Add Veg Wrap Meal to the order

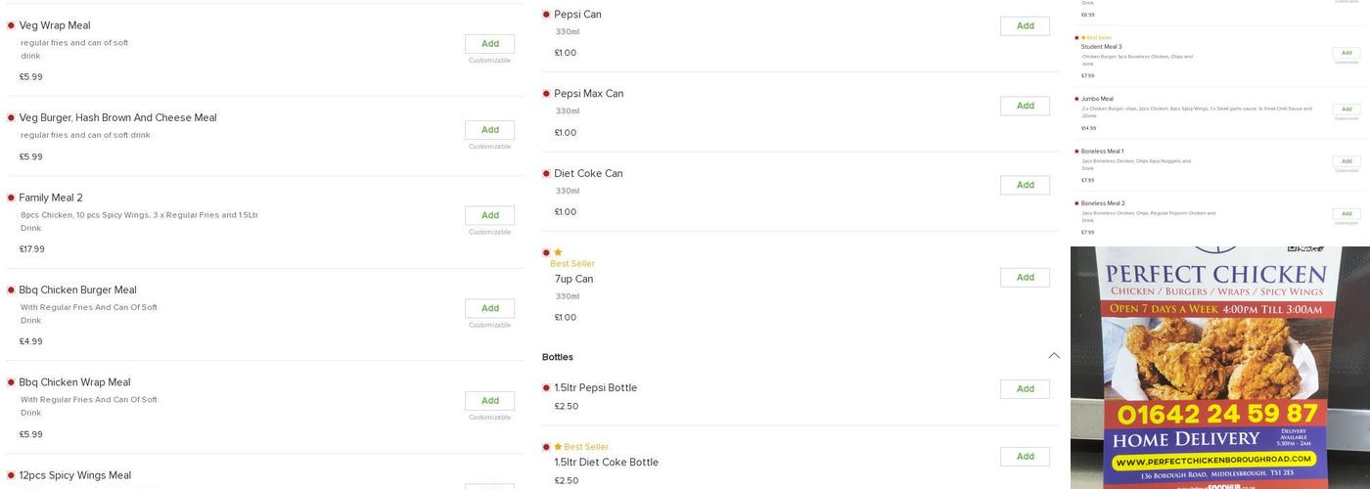[489, 44]
